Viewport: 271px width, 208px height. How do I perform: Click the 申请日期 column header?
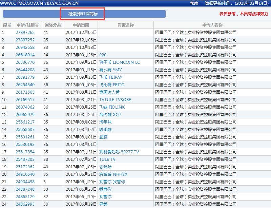click(x=81, y=25)
